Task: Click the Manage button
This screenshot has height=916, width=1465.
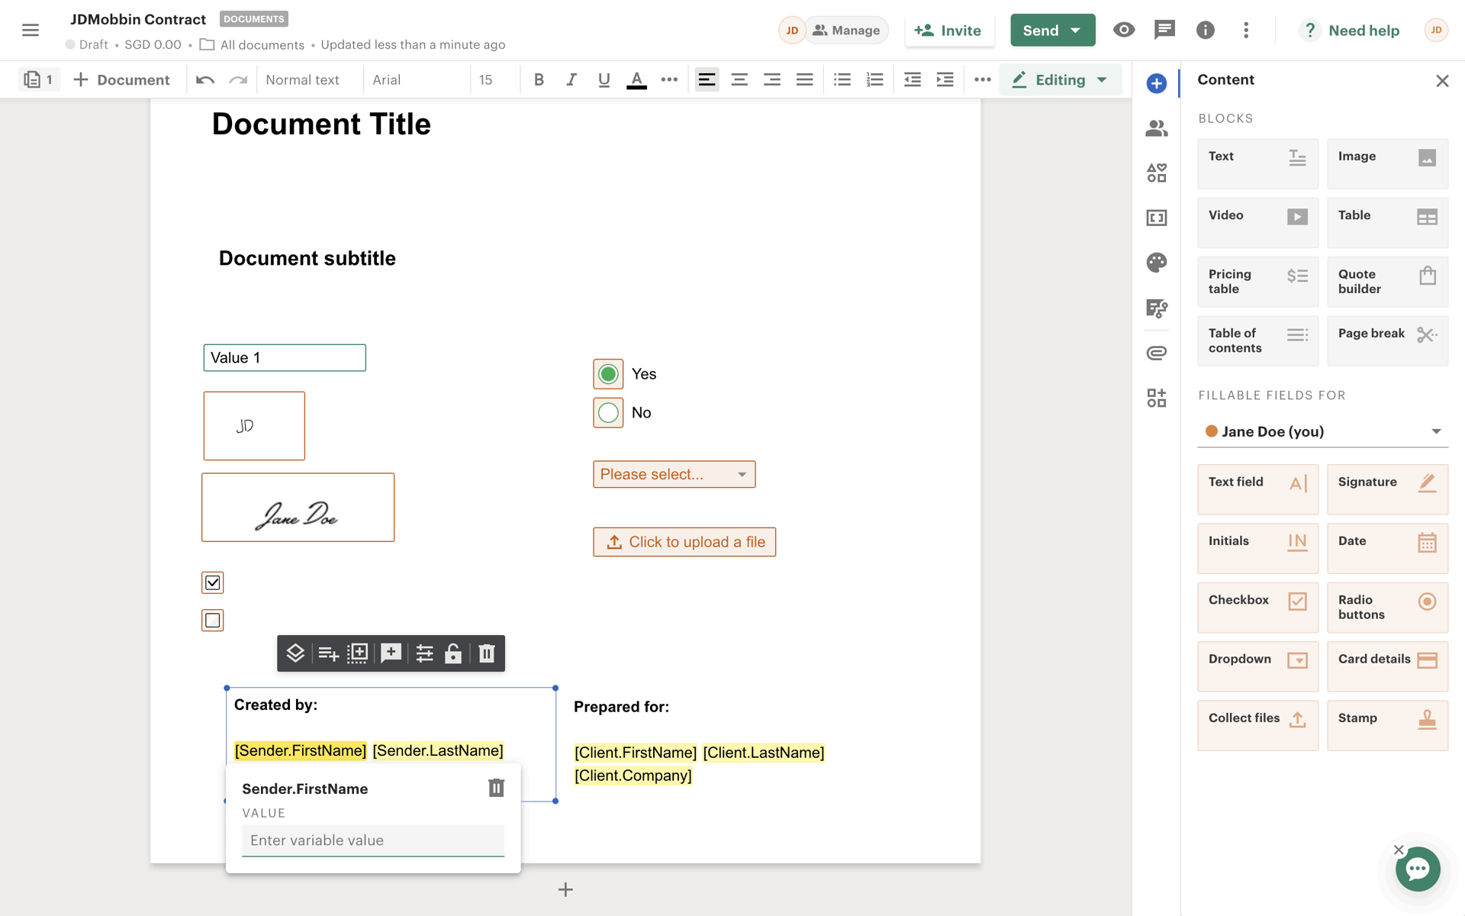Action: (846, 31)
